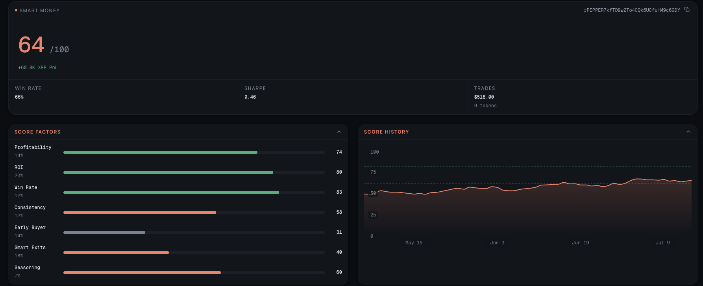Screen dimensions: 703x286
Task: Click the Profitability progress bar
Action: click(x=194, y=152)
